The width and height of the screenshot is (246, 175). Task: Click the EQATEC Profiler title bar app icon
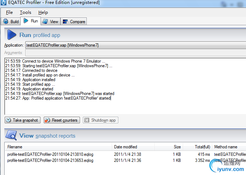pyautogui.click(x=4, y=2)
